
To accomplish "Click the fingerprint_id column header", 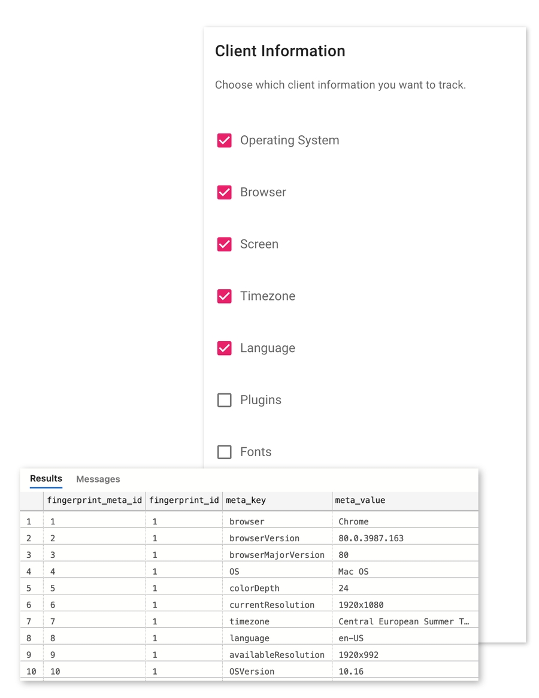I will coord(184,500).
